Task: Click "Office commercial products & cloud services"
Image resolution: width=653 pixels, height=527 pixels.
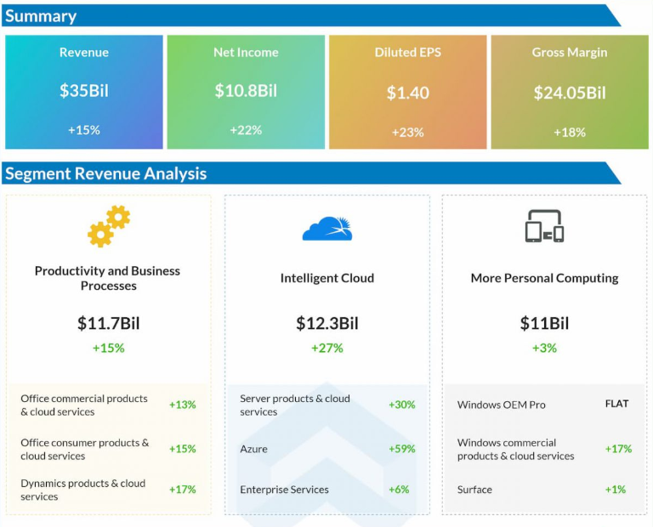Action: pos(84,405)
